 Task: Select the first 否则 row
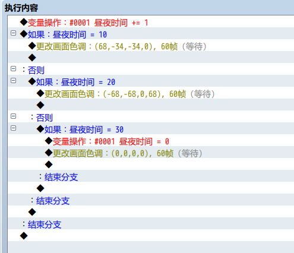pos(151,69)
